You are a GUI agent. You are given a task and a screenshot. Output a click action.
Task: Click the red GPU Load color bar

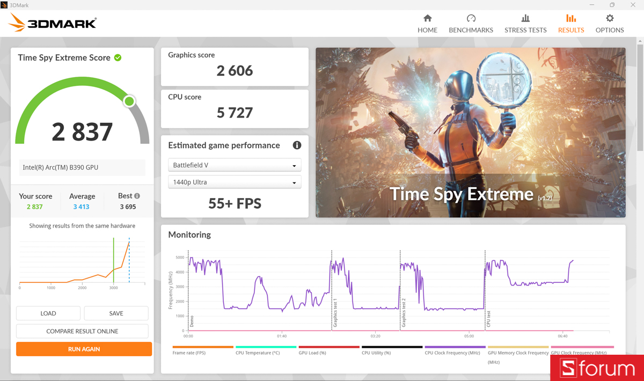(329, 347)
